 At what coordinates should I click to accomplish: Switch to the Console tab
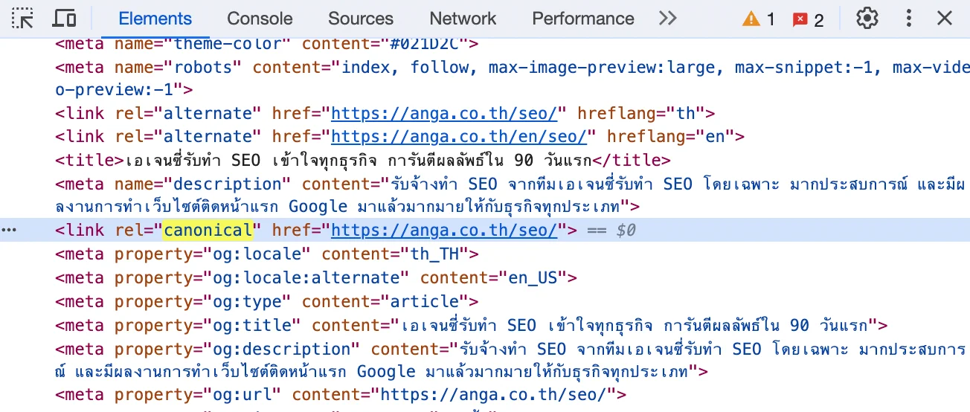point(260,19)
